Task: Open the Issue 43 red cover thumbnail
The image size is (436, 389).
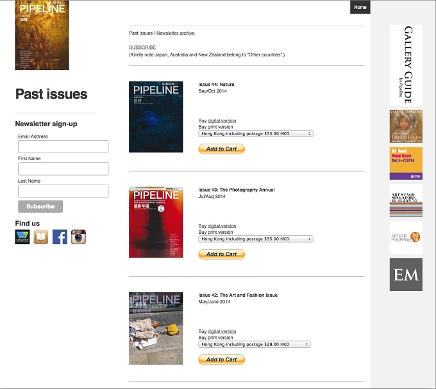Action: [x=156, y=222]
